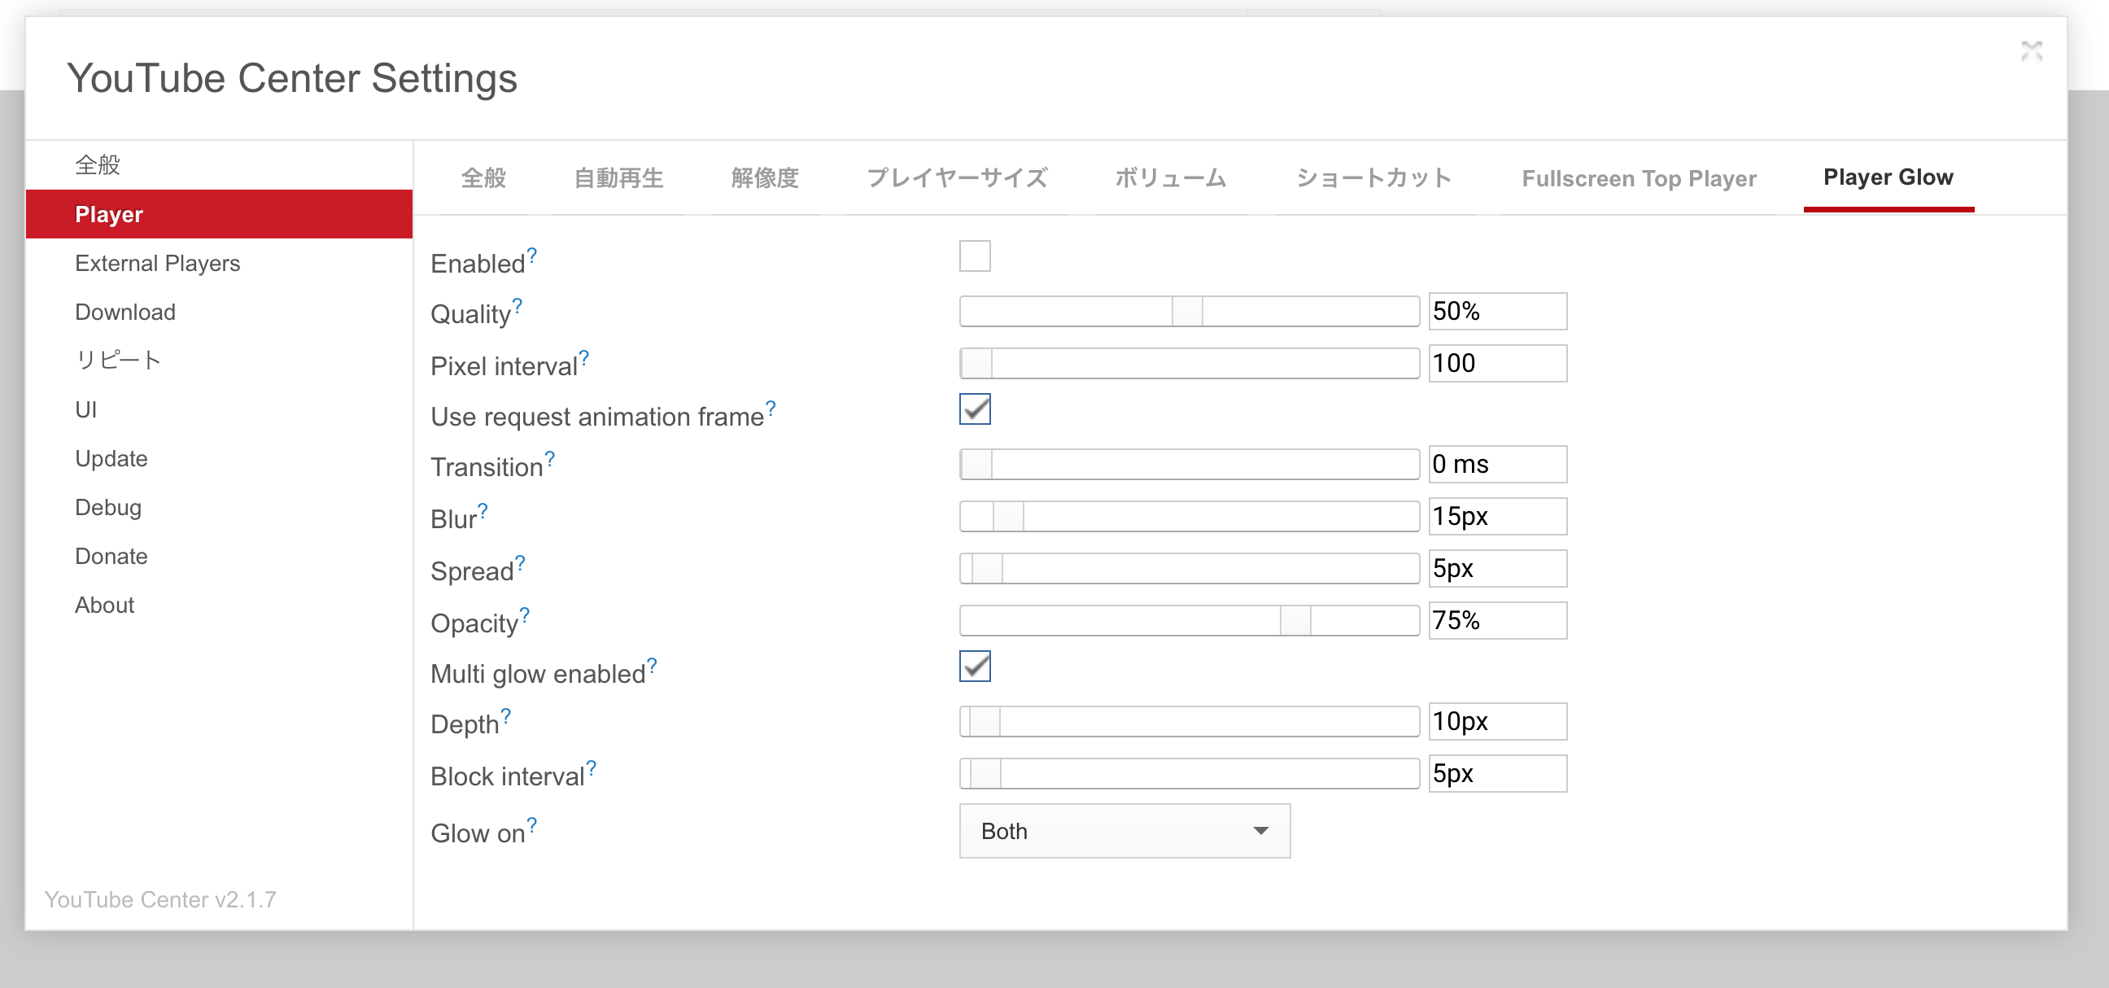The image size is (2109, 988).
Task: Switch to the 全般 tab in Player settings
Action: [484, 177]
